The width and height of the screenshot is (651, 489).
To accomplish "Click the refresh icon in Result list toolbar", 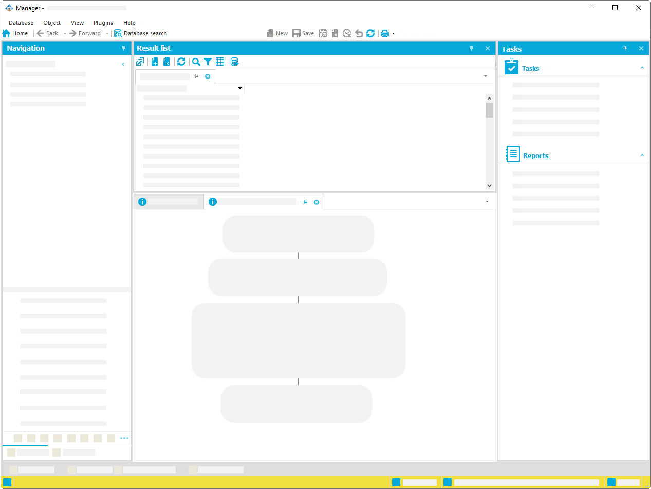I will [181, 62].
